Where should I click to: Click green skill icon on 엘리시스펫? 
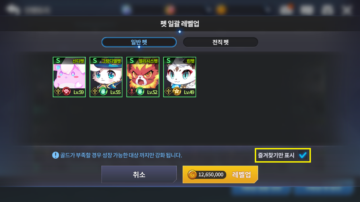tap(140, 91)
